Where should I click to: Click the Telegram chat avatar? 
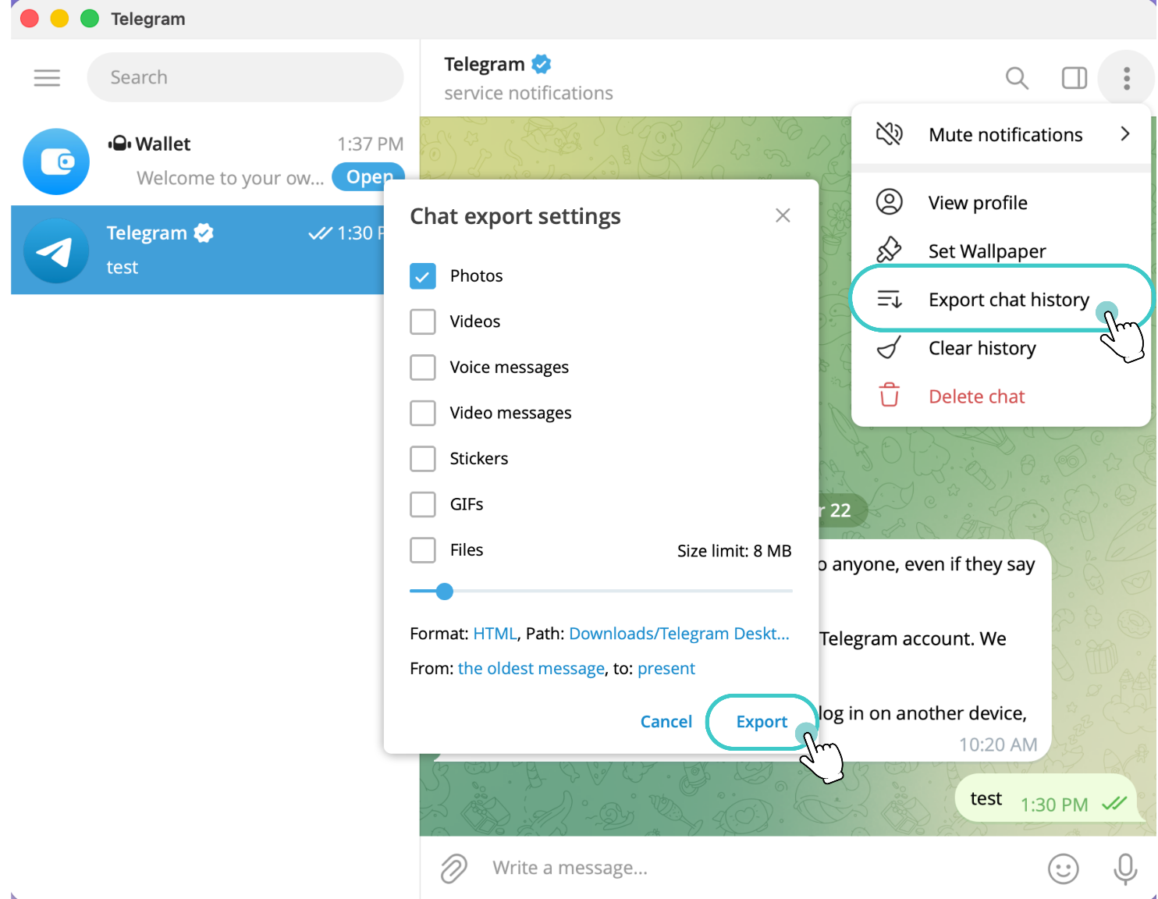pos(56,251)
